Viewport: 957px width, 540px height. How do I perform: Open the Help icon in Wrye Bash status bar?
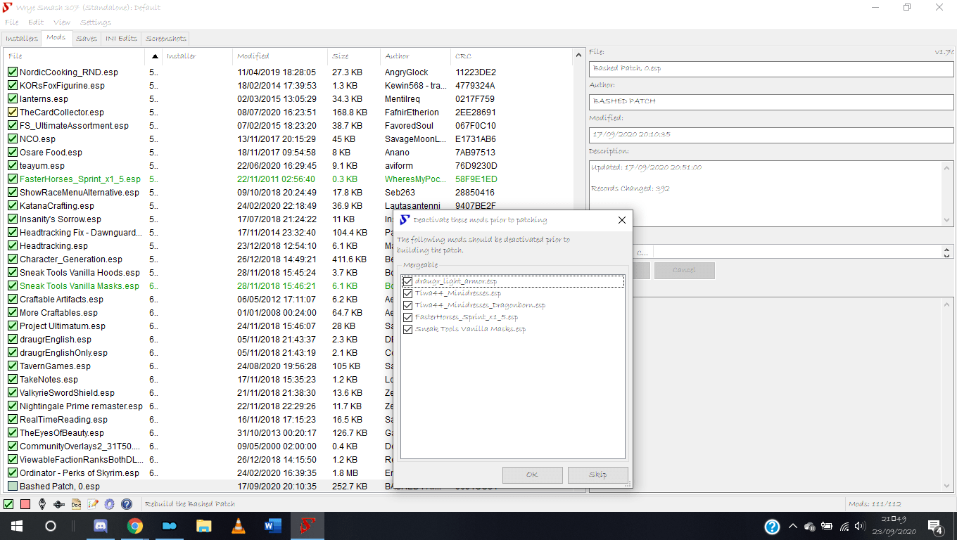coord(127,504)
